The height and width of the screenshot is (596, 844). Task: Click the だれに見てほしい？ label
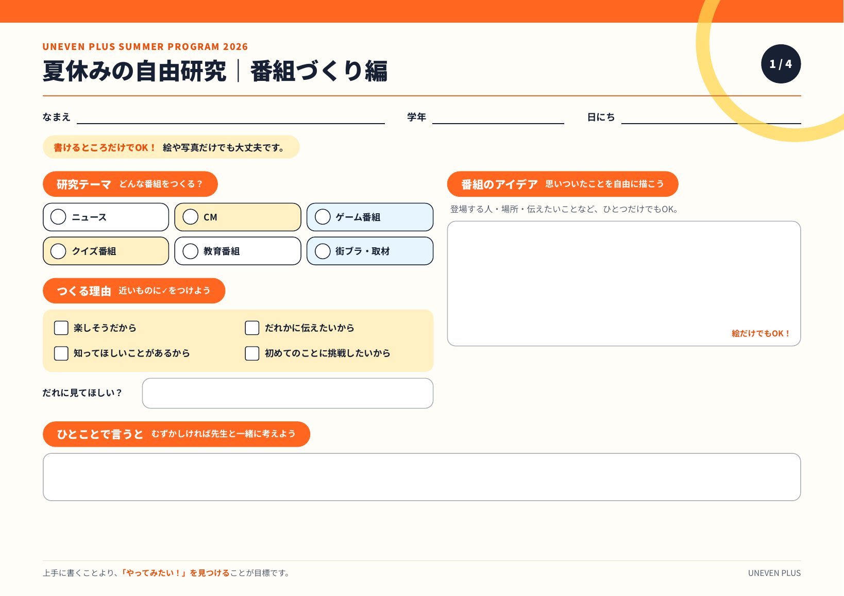coord(82,393)
